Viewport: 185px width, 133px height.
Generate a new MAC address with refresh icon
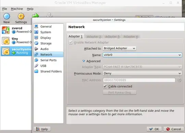pos(180,80)
